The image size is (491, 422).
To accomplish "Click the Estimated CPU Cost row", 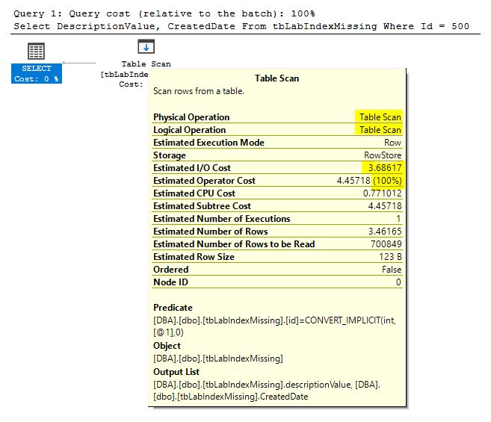I will [x=277, y=193].
